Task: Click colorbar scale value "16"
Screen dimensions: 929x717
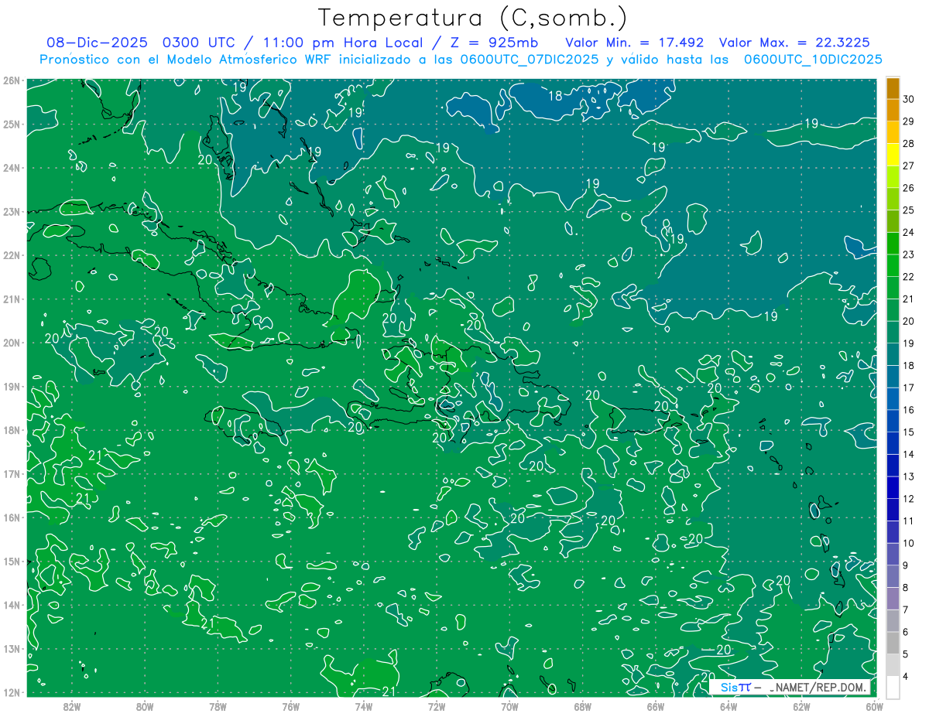Action: [909, 410]
